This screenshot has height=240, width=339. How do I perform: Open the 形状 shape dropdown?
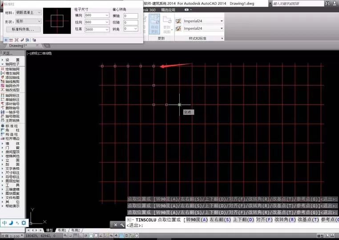[28, 21]
